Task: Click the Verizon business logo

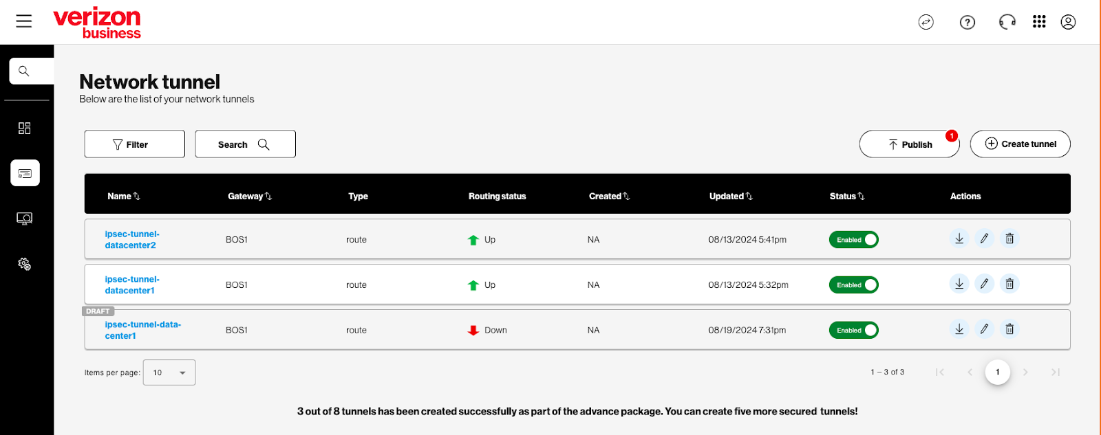Action: [97, 23]
